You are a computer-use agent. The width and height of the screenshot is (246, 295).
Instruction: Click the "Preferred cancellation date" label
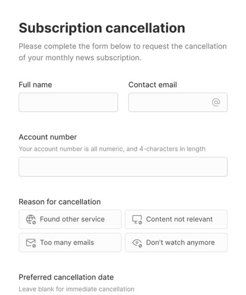click(x=66, y=277)
